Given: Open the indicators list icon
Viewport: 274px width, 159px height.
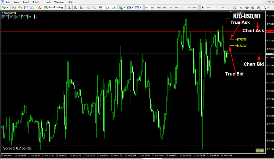Looking at the screenshot, I should click(x=121, y=7).
